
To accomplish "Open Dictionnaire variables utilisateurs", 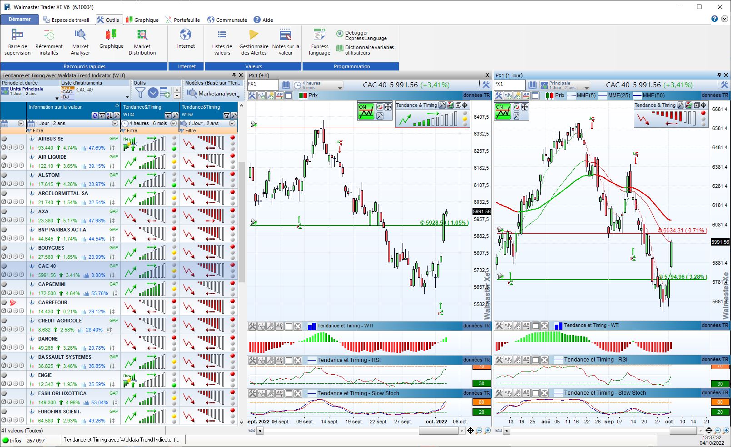I will click(x=365, y=50).
